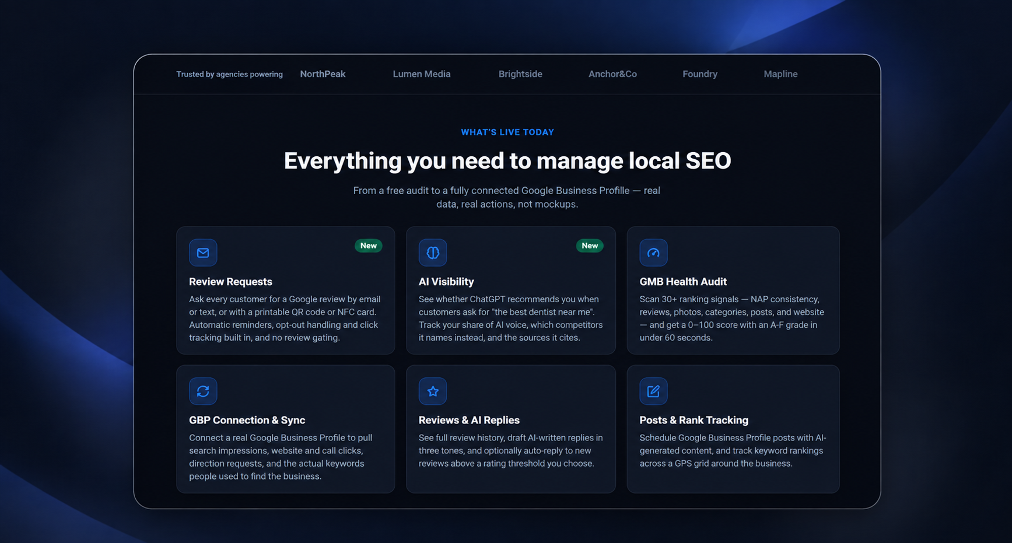Click the New badge on Review Requests card
The width and height of the screenshot is (1012, 543).
pos(368,246)
